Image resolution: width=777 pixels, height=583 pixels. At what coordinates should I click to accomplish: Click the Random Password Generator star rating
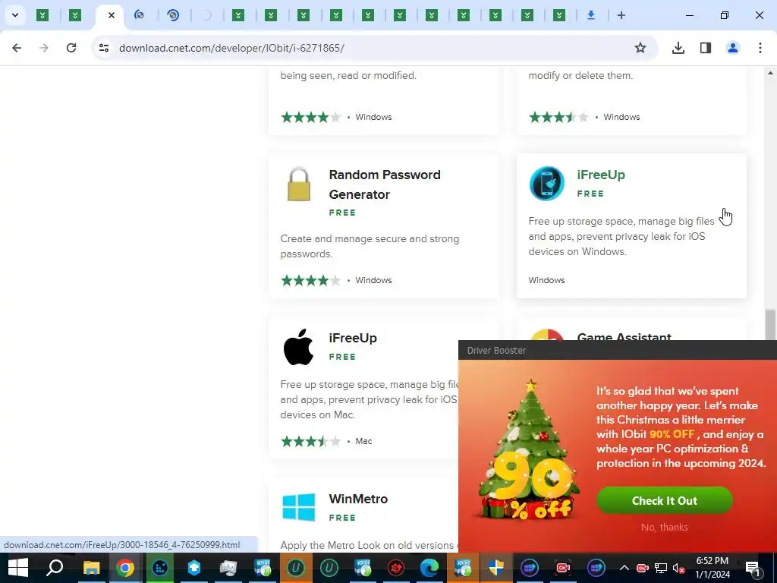(310, 281)
